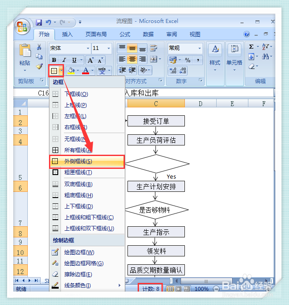
Task: Choose 外侧框线(S) from border menu
Action: tap(87, 161)
